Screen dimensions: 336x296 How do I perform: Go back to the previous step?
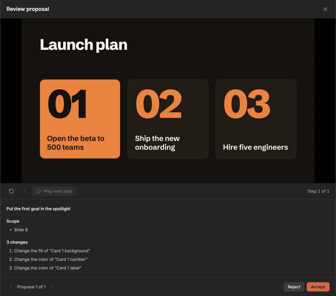coord(24,191)
